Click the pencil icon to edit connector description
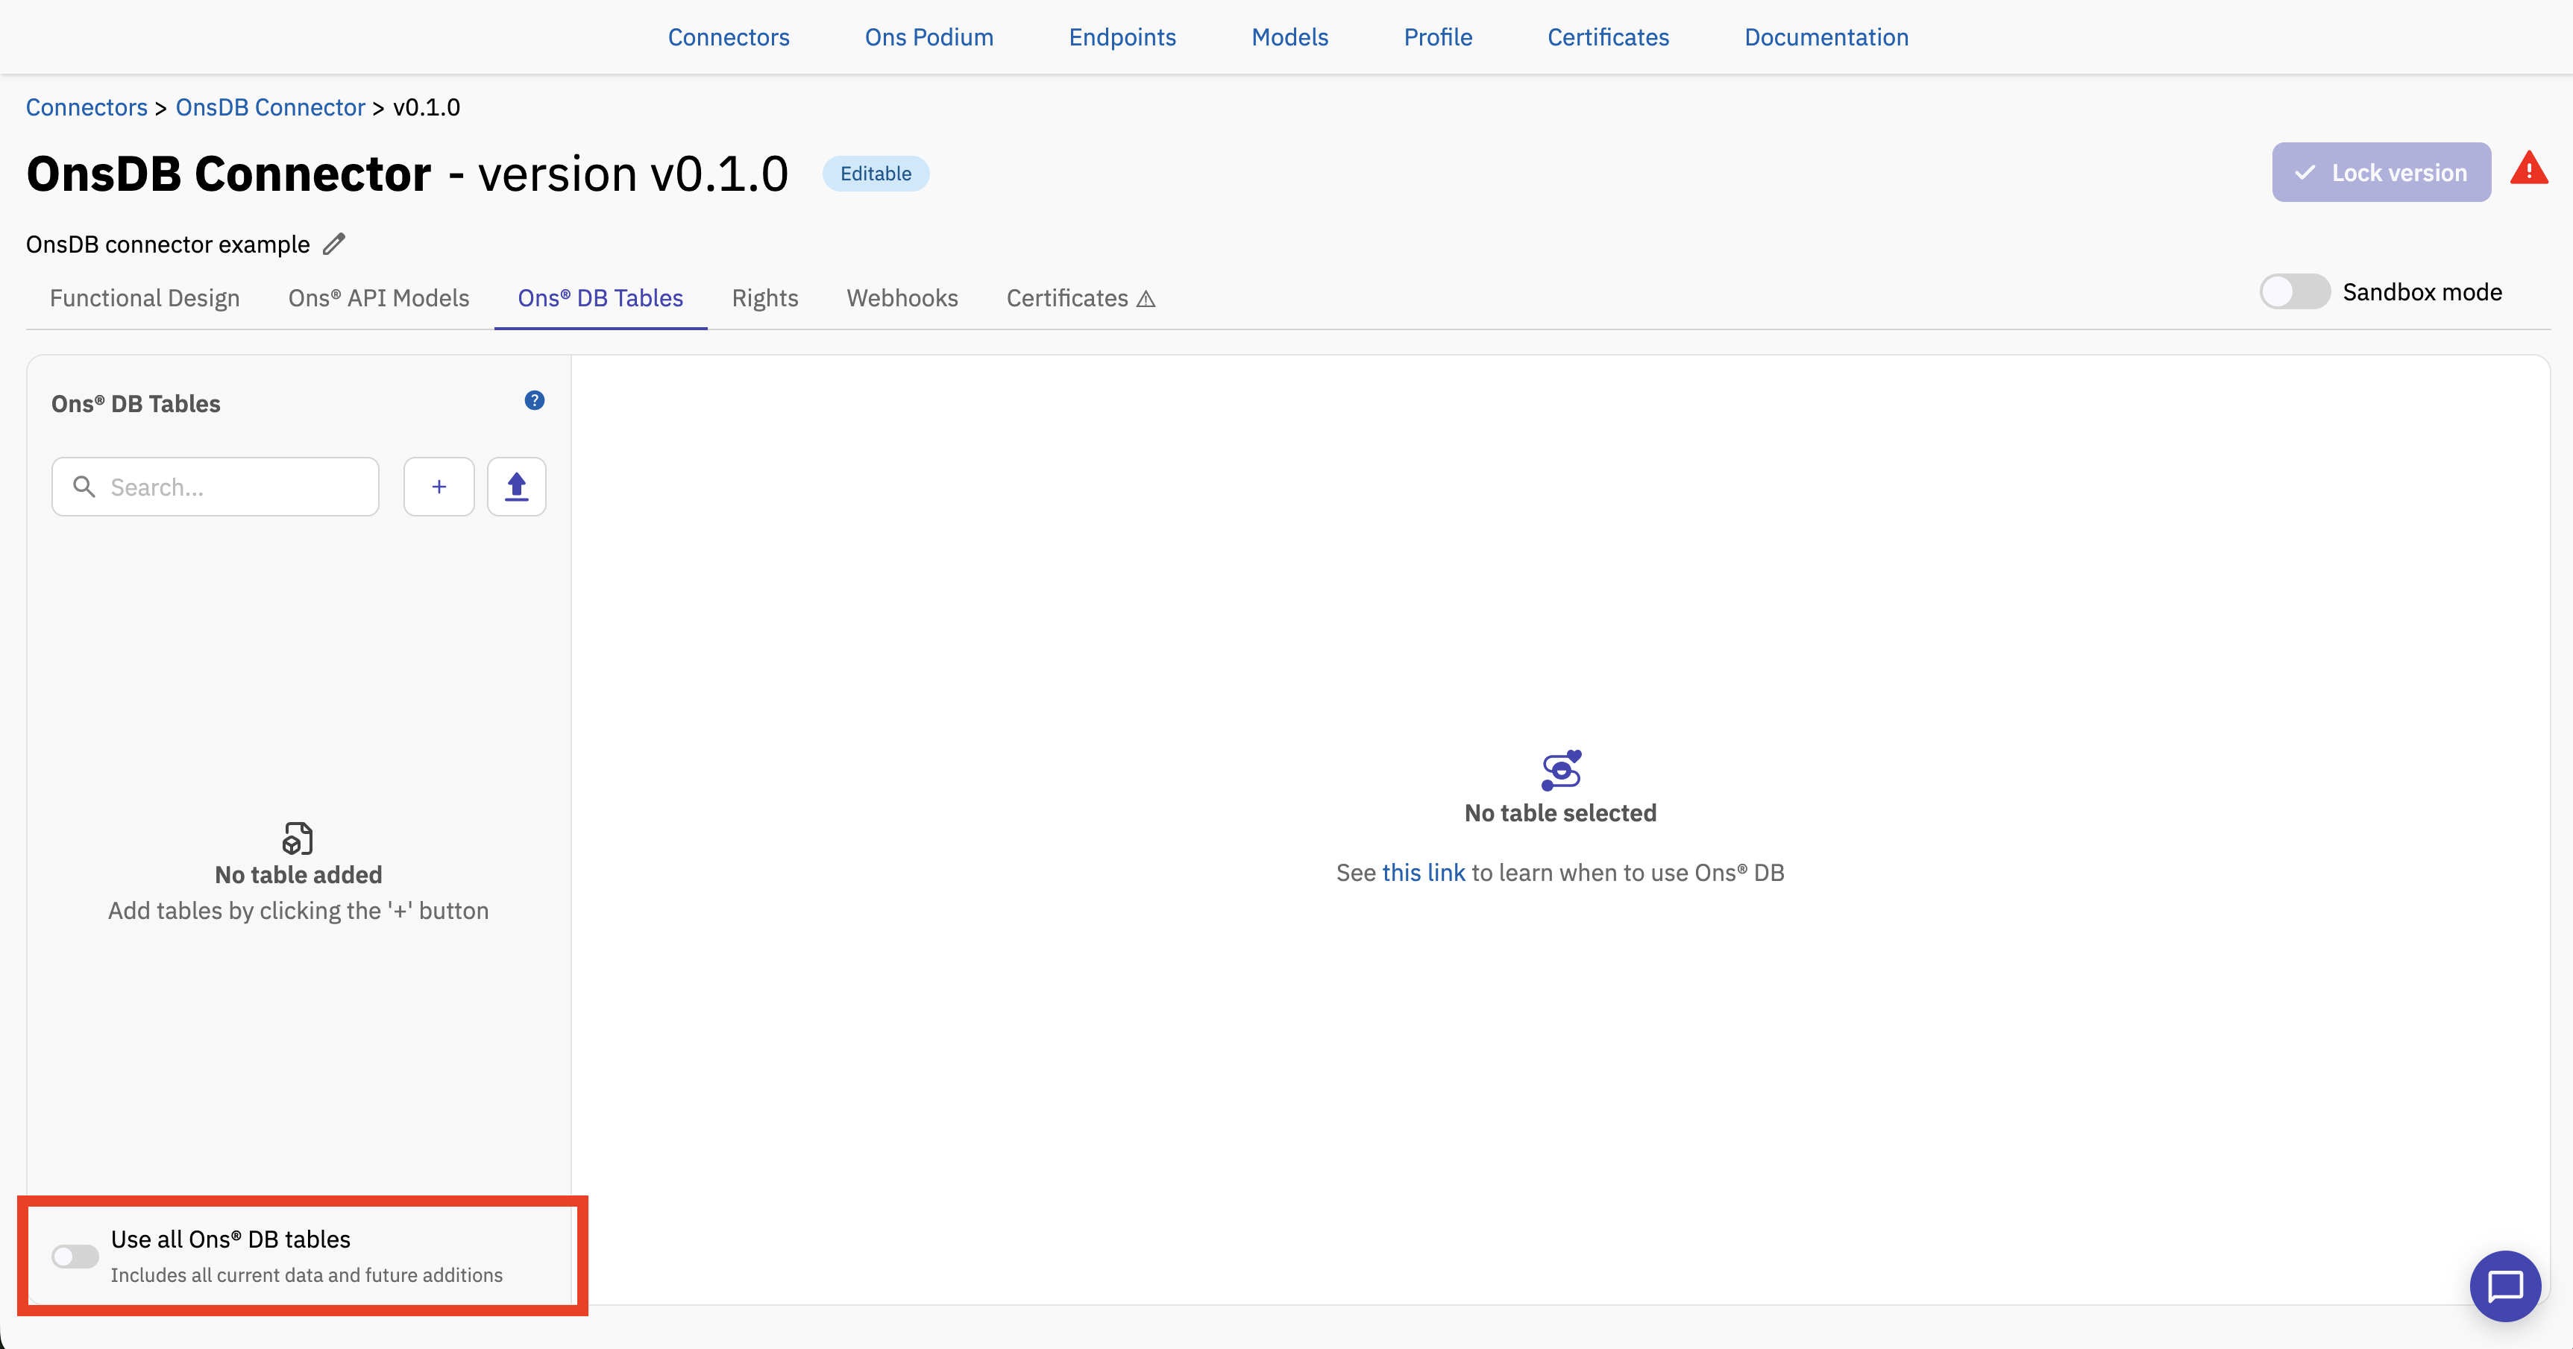 pos(335,244)
